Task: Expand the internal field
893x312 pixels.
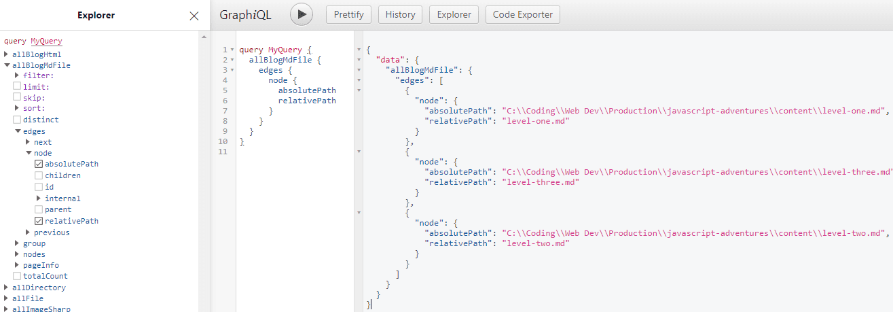Action: click(x=39, y=198)
